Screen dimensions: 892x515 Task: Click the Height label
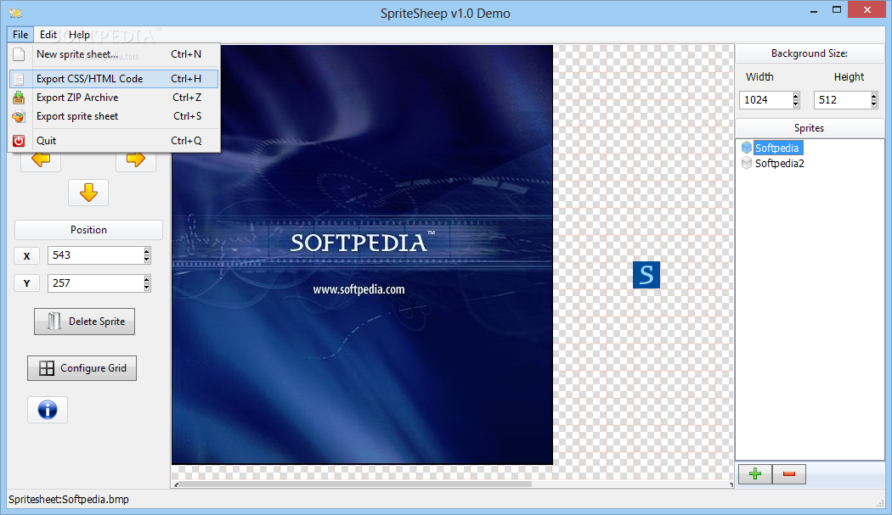849,76
